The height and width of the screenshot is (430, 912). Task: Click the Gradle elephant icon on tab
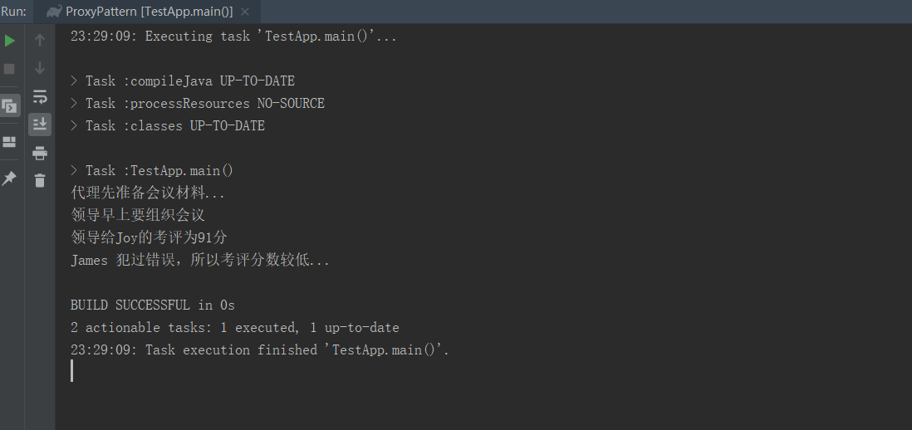point(54,12)
